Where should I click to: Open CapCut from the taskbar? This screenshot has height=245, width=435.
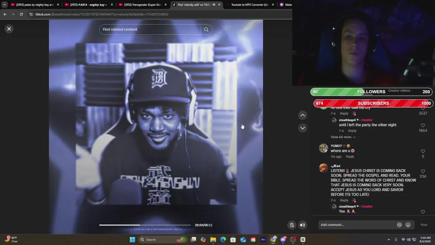click(303, 240)
